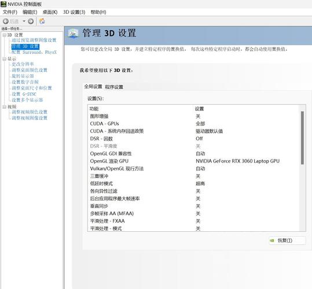Click the Back arrow toolbar icon

tap(6, 21)
